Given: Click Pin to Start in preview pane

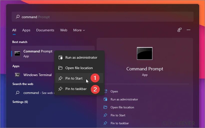Looking at the screenshot, I should pyautogui.click(x=118, y=115).
